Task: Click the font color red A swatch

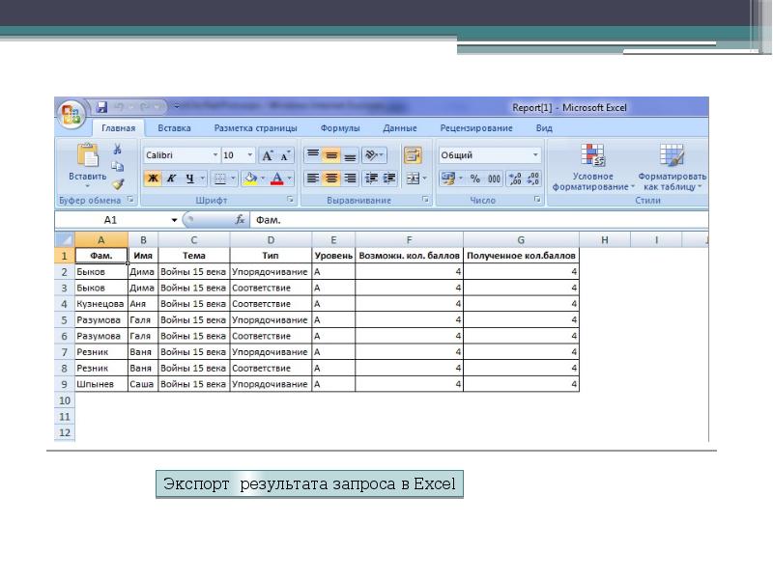Action: click(278, 179)
